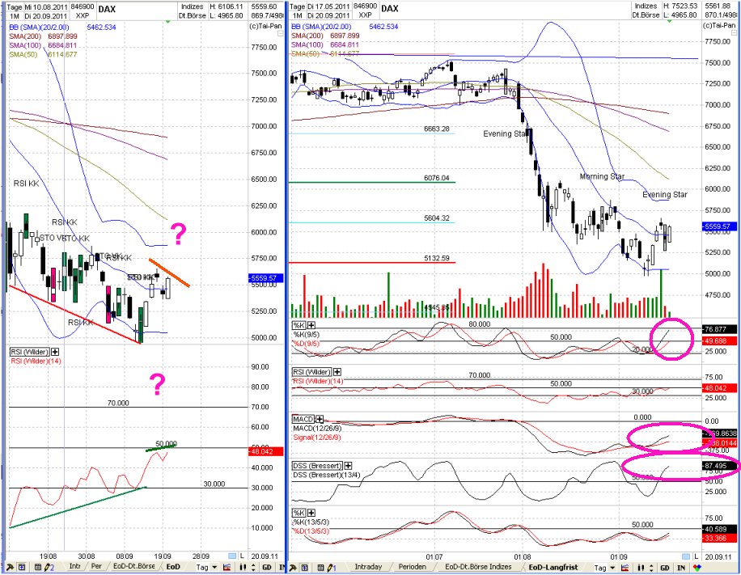
Task: Toggle the checkbox next to the pencil tool
Action: point(22,566)
